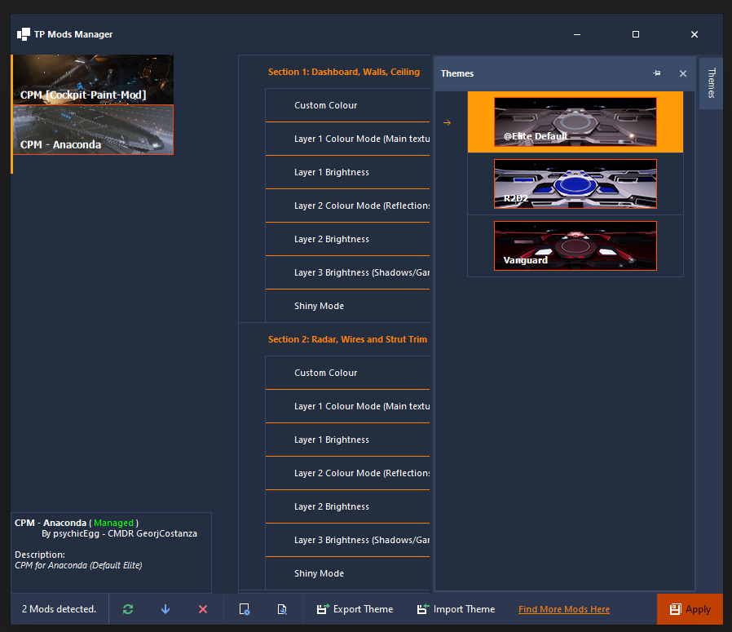Click Export Theme
The height and width of the screenshot is (632, 732).
(x=355, y=609)
